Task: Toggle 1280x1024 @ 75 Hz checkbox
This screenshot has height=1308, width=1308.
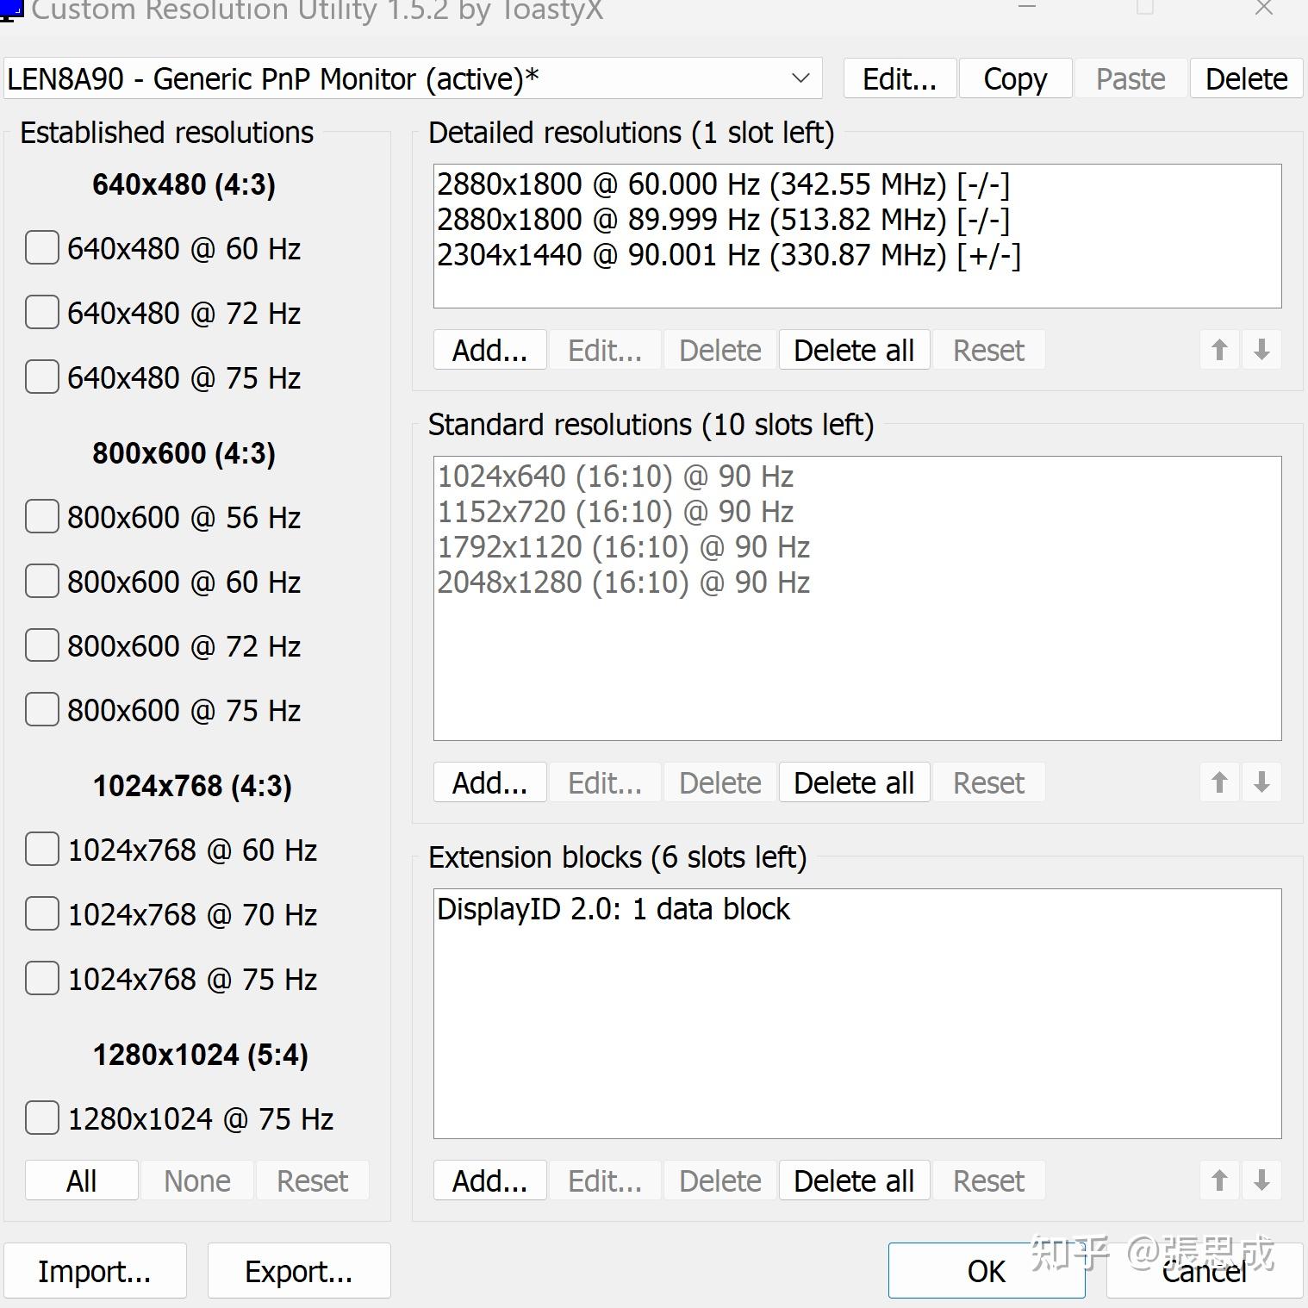Action: click(42, 1118)
